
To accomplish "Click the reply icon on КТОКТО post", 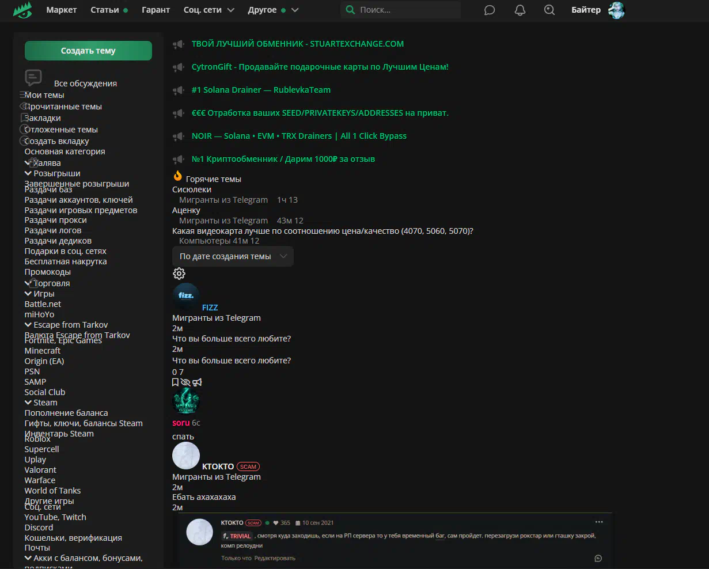I will tap(598, 558).
